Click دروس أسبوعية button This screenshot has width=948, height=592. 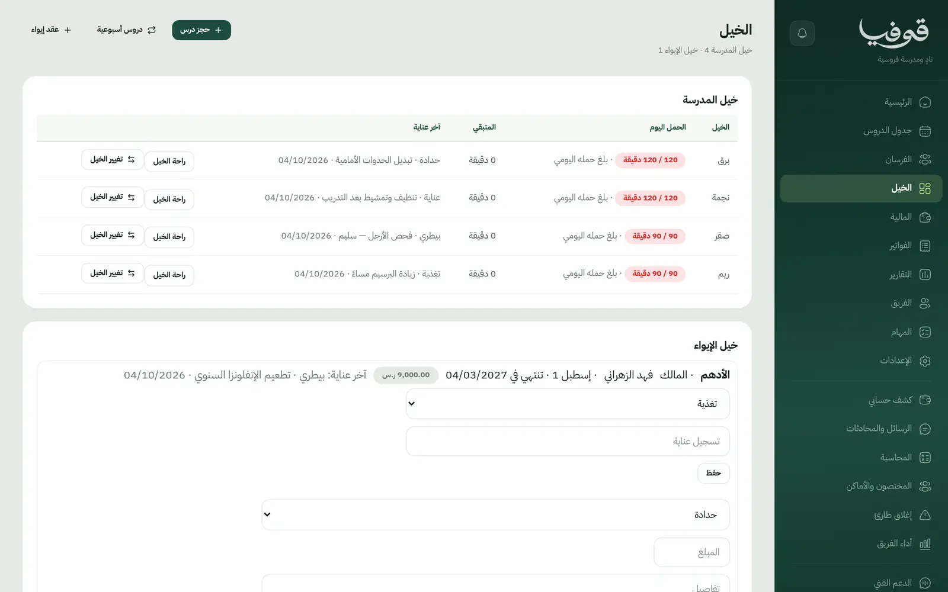click(x=126, y=30)
